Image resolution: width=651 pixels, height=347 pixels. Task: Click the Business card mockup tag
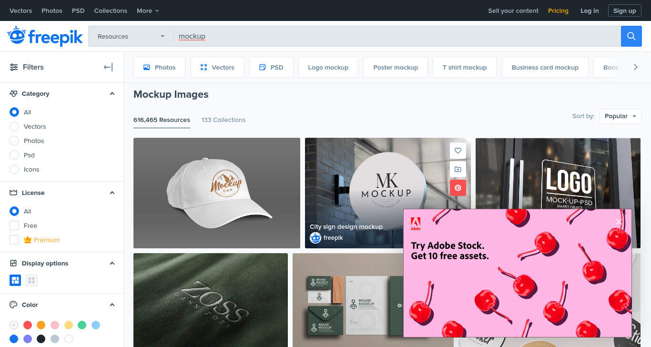545,67
